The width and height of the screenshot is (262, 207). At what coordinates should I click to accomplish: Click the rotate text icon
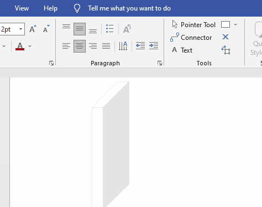[127, 29]
